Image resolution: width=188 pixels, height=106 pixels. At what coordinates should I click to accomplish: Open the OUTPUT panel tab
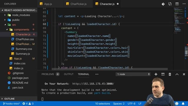[68, 74]
